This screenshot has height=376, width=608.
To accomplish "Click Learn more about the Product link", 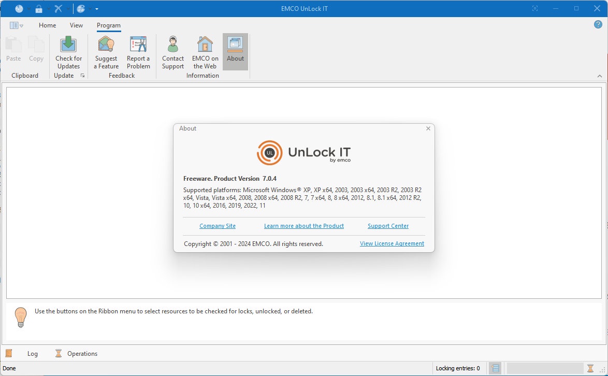I will click(304, 226).
